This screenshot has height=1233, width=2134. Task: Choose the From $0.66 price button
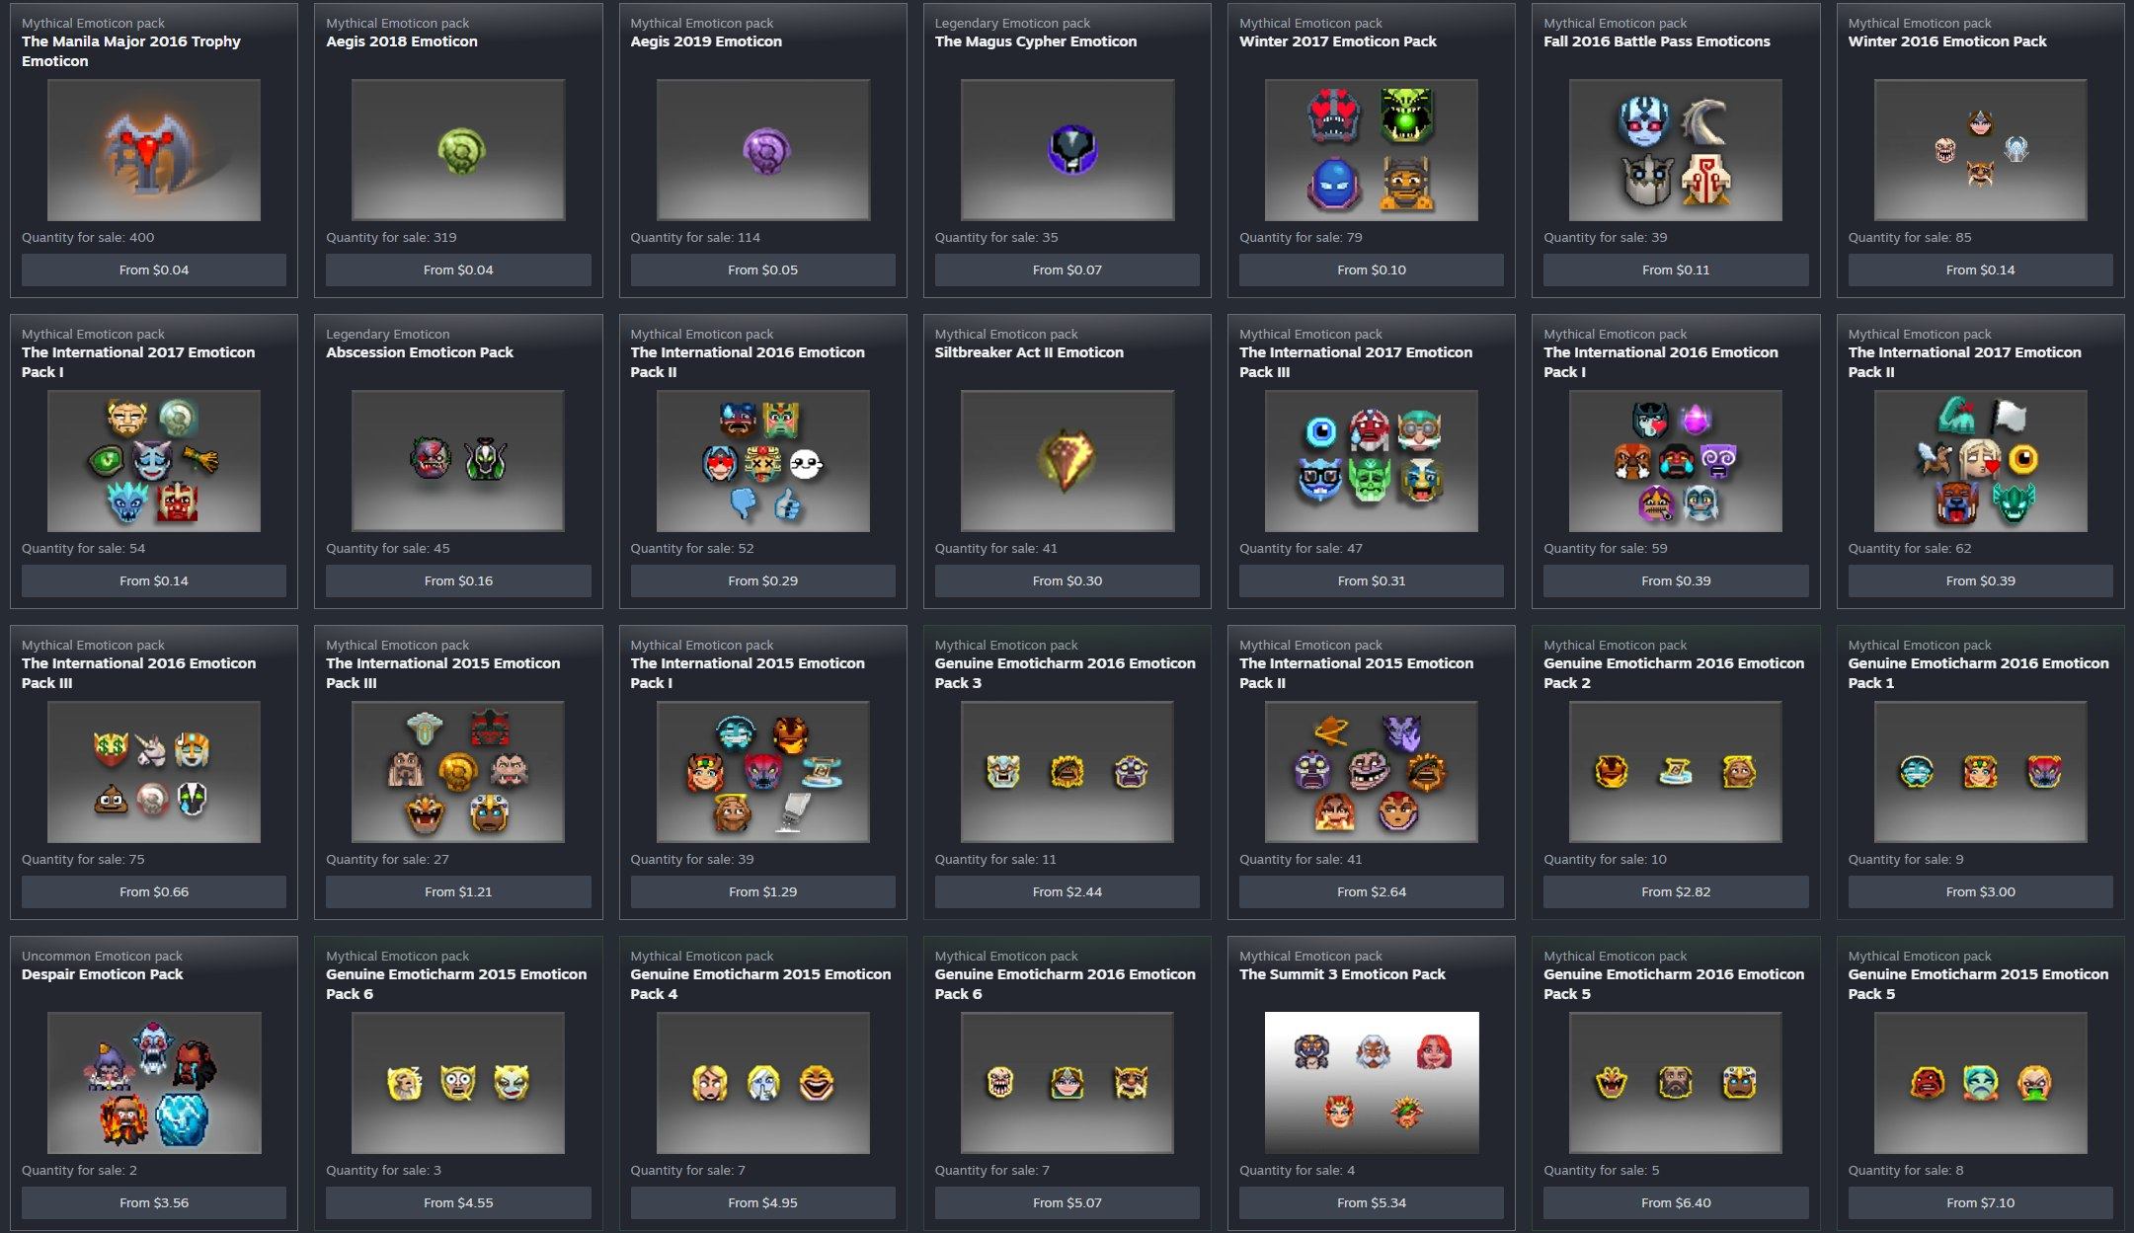point(154,891)
